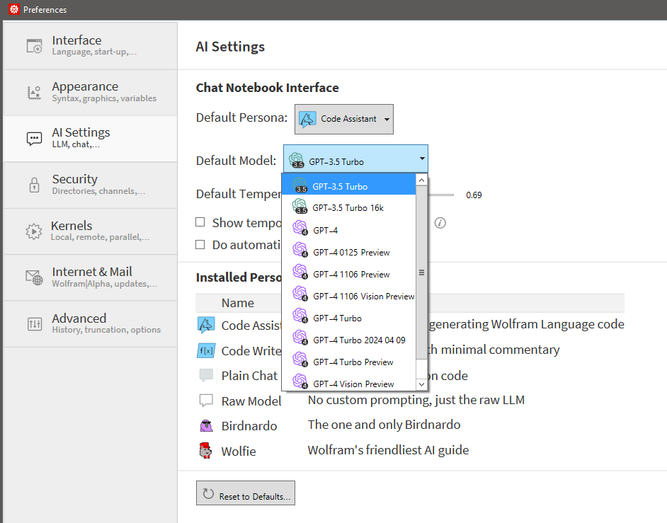Select GPT-4 1106 Vision Preview model
This screenshot has height=523, width=667.
[349, 296]
